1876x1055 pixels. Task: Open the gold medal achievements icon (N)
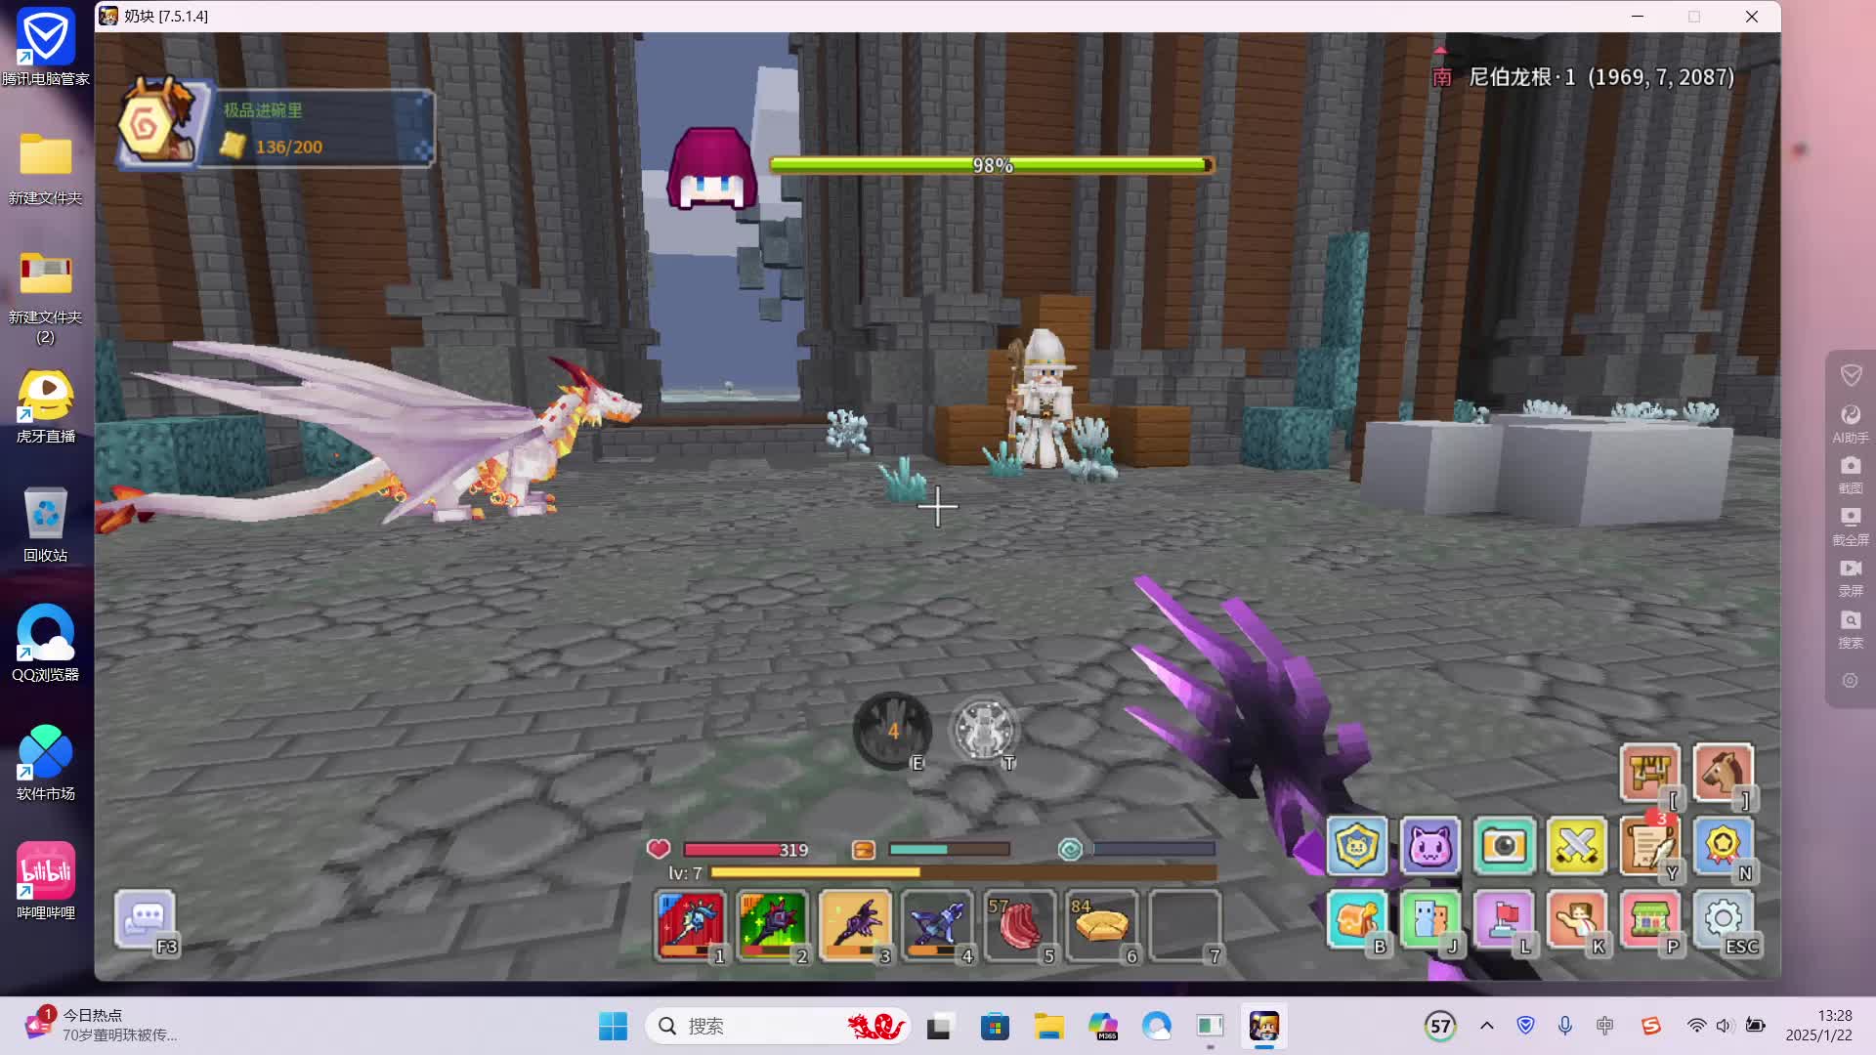[1722, 846]
